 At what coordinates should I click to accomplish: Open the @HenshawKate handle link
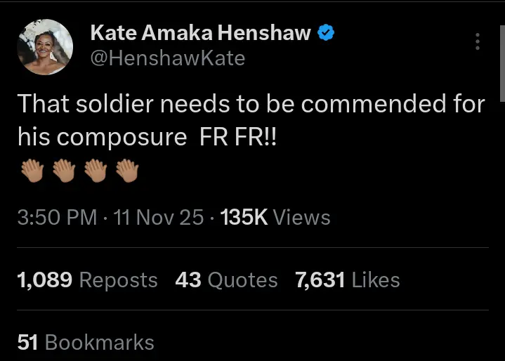(168, 58)
